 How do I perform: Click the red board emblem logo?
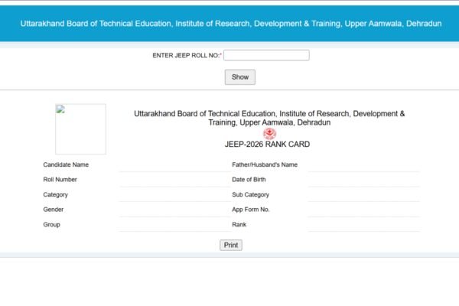(269, 134)
